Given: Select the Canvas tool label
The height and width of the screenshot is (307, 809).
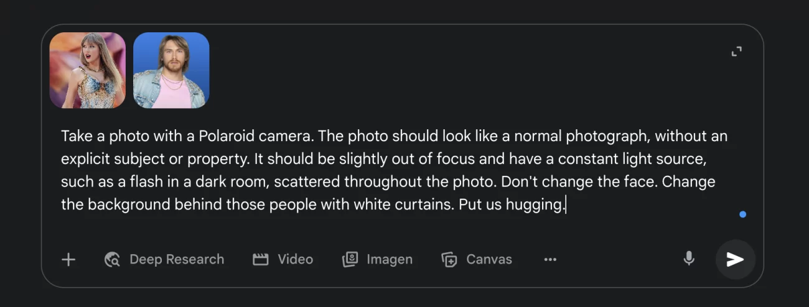Looking at the screenshot, I should click(x=489, y=260).
